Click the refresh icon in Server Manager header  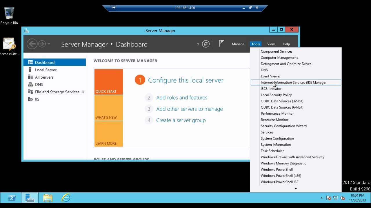(206, 44)
